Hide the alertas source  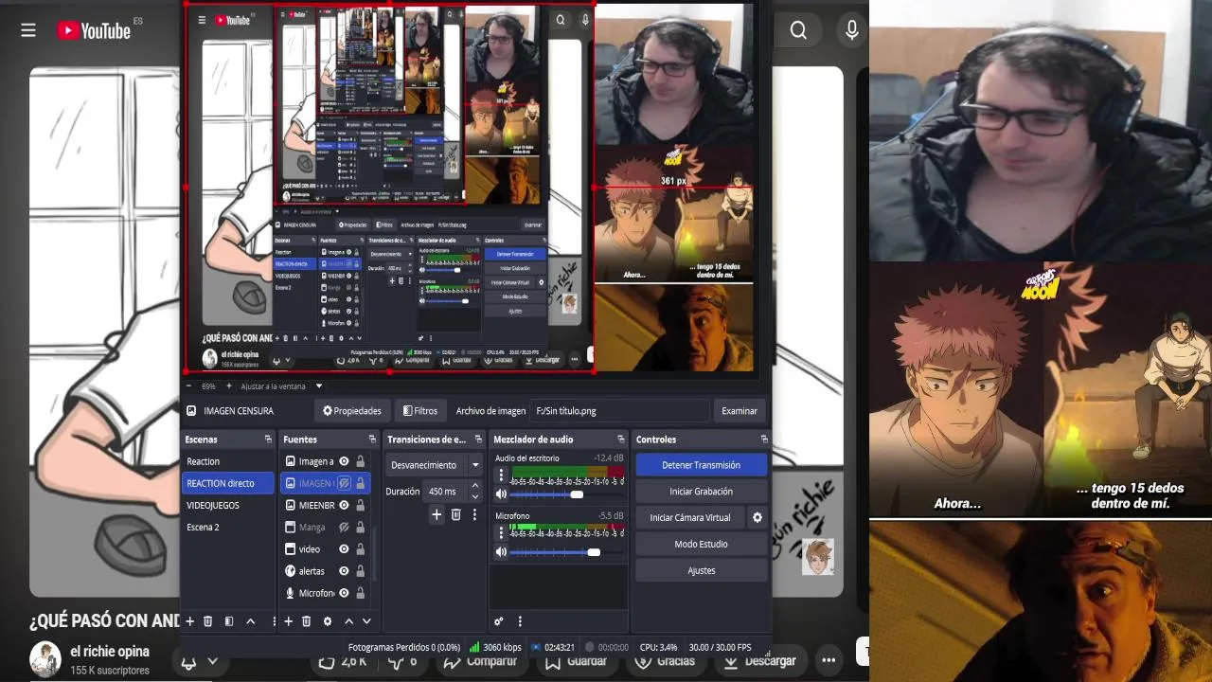click(x=344, y=571)
